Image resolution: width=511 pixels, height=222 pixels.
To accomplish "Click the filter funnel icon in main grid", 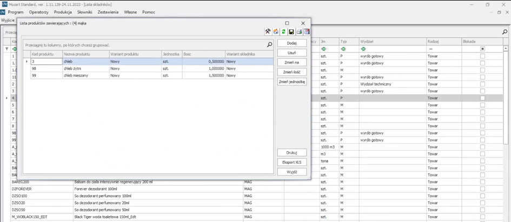I will coord(7,49).
